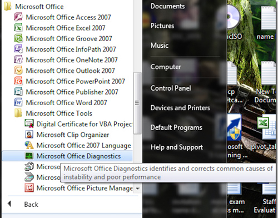Click the OneNote 2007 icon
Screen dimensions: 278x218
pos(18,60)
